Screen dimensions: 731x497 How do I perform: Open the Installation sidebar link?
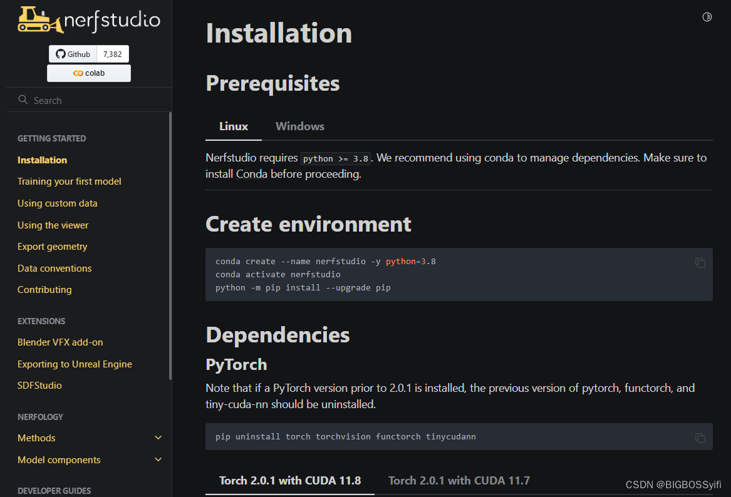pyautogui.click(x=43, y=160)
